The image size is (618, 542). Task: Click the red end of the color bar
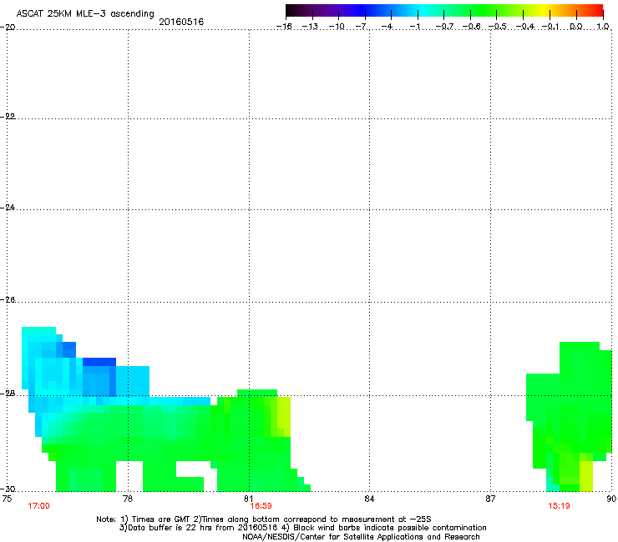pos(597,11)
